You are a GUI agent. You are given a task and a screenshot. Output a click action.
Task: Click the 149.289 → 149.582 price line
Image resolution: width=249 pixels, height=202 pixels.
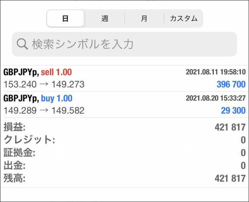point(44,110)
